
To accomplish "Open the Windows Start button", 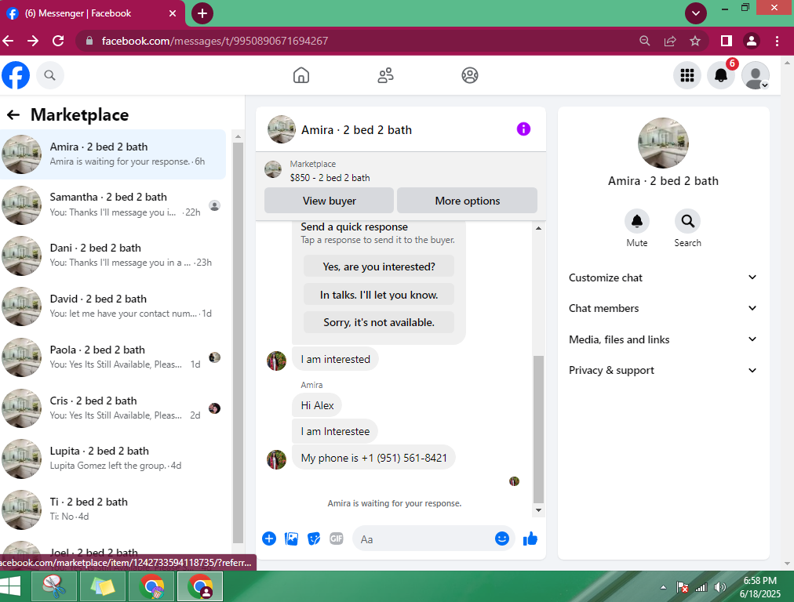I will coord(11,586).
